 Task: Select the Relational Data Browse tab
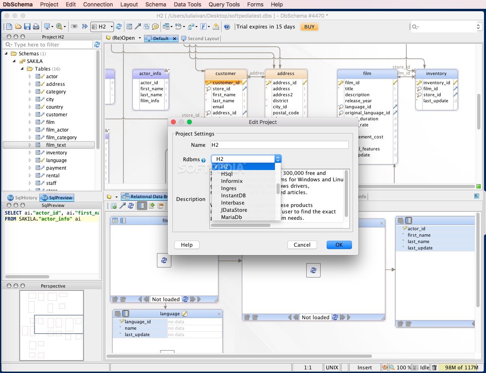(x=145, y=197)
